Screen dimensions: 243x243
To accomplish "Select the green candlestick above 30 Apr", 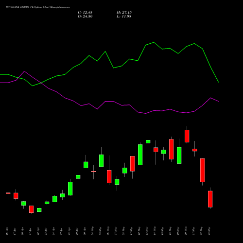I will click(x=86, y=165).
